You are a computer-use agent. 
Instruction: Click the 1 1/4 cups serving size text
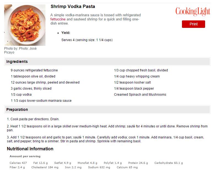pyautogui.click(x=104, y=40)
